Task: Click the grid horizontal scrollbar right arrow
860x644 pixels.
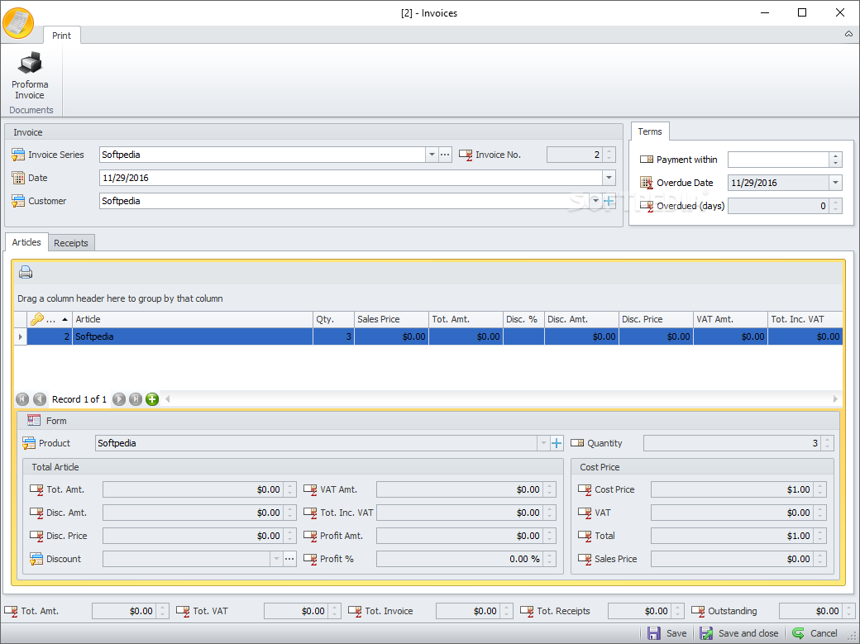Action: tap(835, 398)
